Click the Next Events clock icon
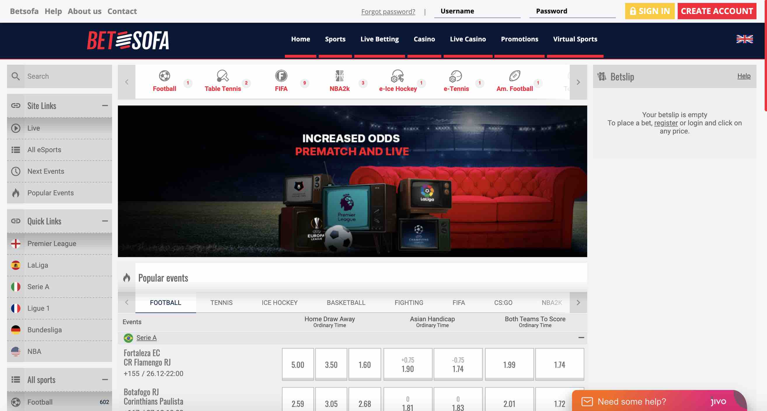The image size is (767, 411). coord(15,171)
